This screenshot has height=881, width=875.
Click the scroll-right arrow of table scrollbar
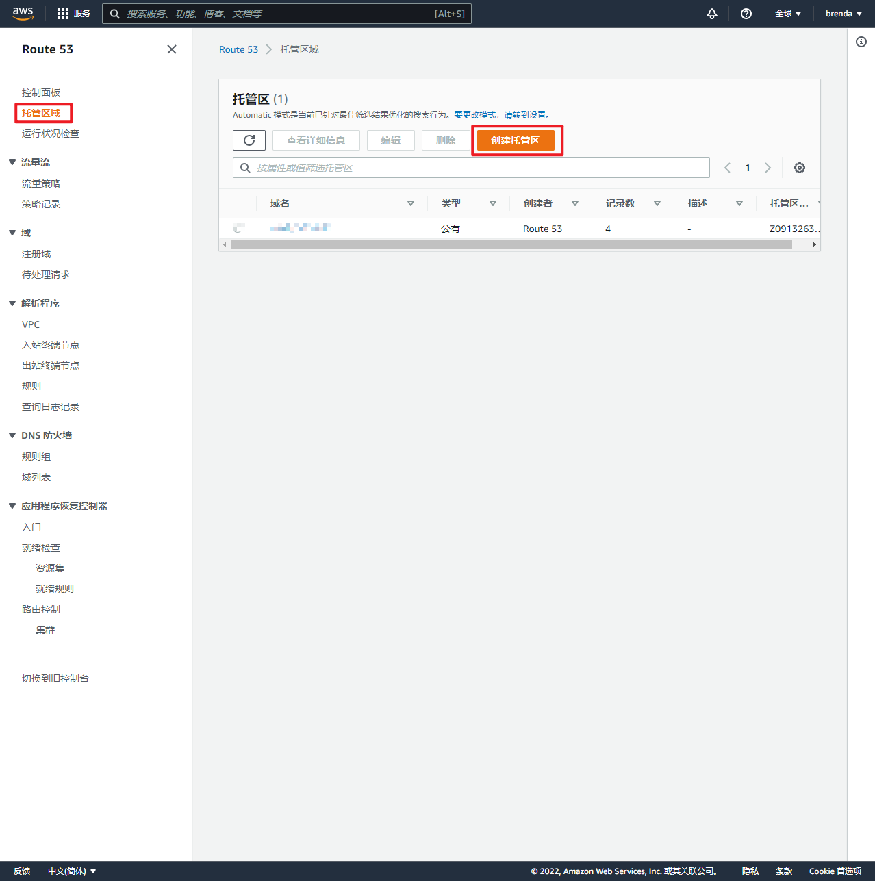(x=814, y=244)
